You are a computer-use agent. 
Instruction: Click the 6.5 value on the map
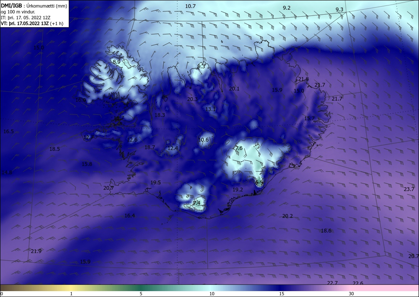[259, 182]
